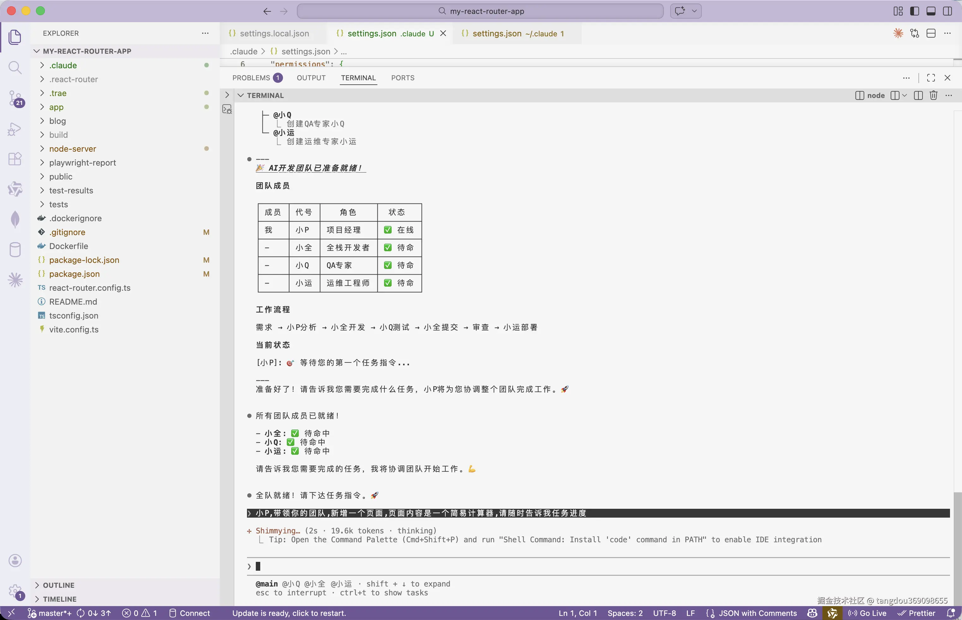The width and height of the screenshot is (962, 620).
Task: Toggle the primary sidebar layout button
Action: (914, 11)
